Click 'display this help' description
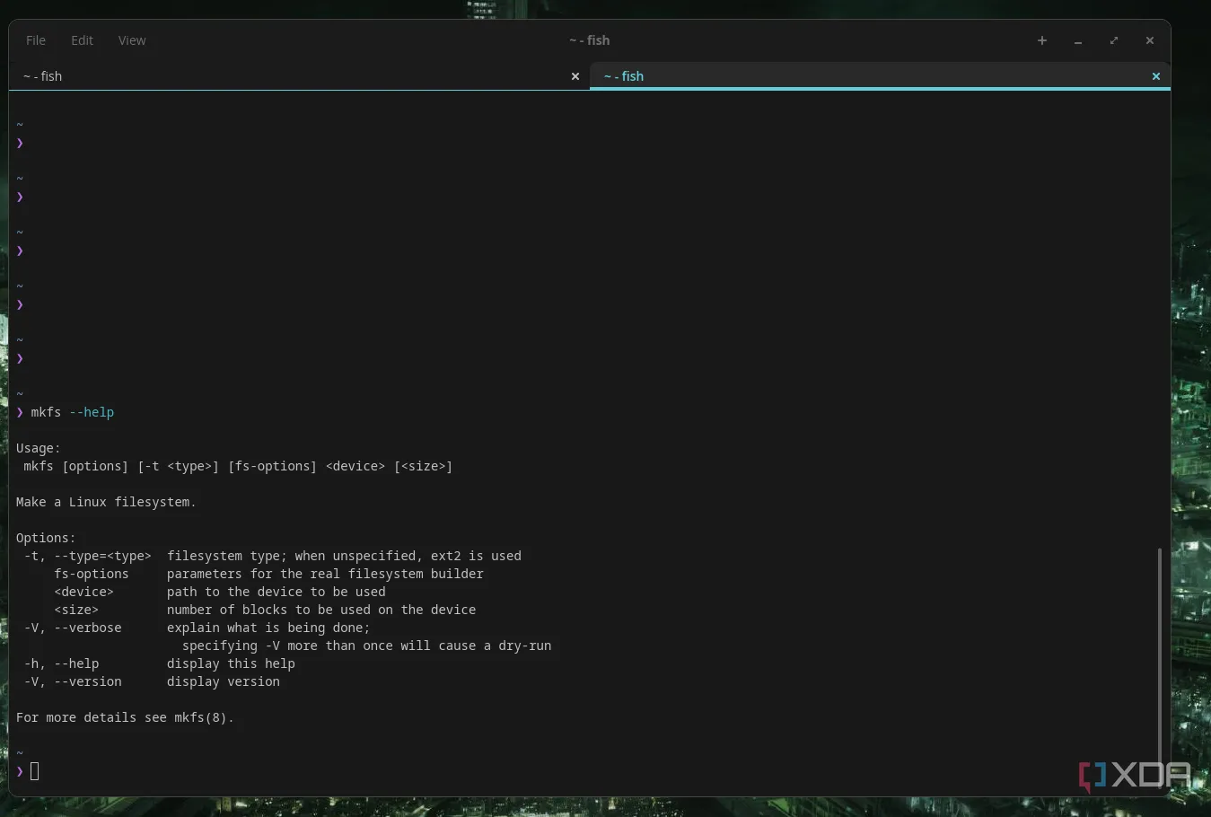The height and width of the screenshot is (817, 1211). (231, 663)
